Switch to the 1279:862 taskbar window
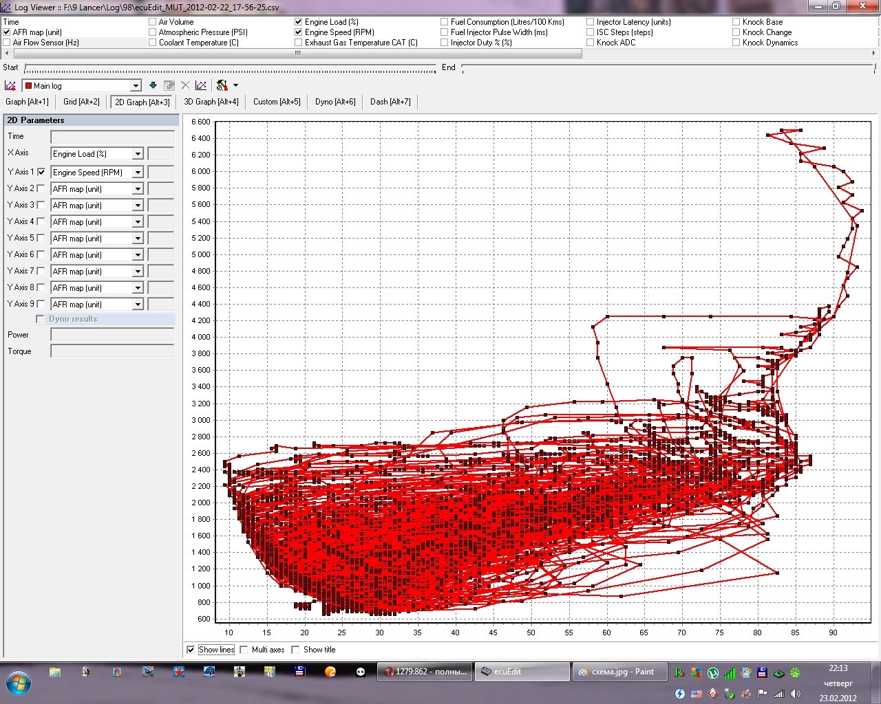881x704 pixels. (425, 672)
